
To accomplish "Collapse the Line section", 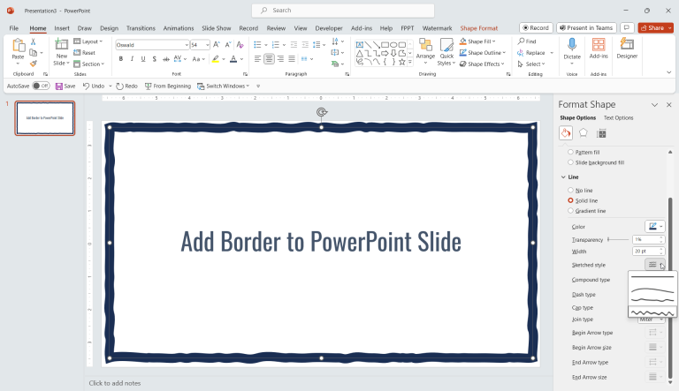I will pos(563,177).
